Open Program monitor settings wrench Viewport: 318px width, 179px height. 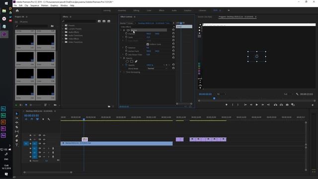[x=297, y=94]
